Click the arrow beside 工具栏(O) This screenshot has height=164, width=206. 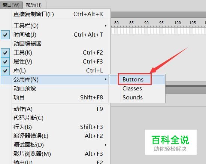[x=106, y=25]
